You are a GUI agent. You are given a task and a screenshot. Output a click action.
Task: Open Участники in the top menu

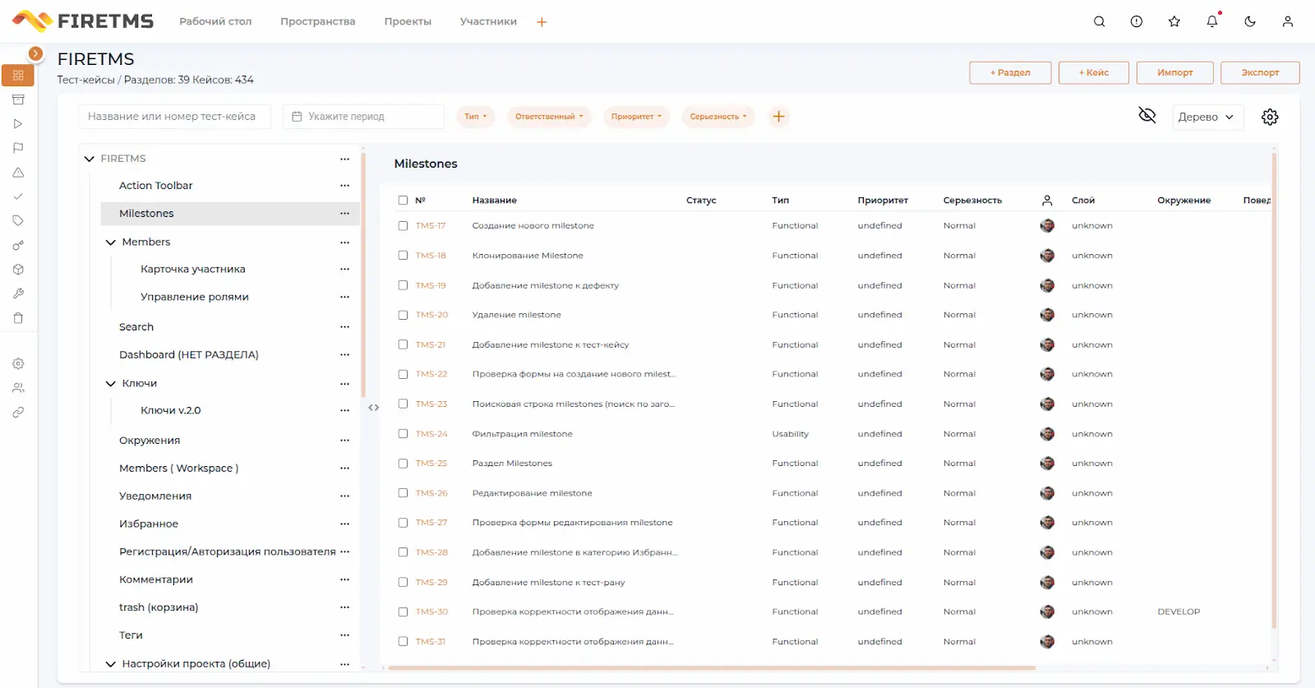(x=488, y=21)
